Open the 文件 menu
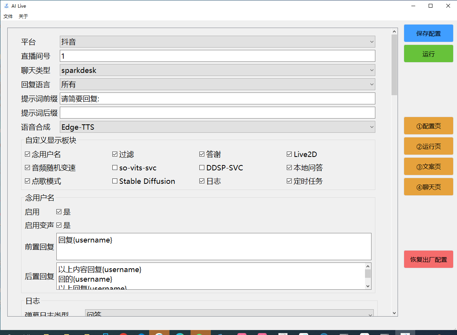The width and height of the screenshot is (457, 335). click(8, 17)
